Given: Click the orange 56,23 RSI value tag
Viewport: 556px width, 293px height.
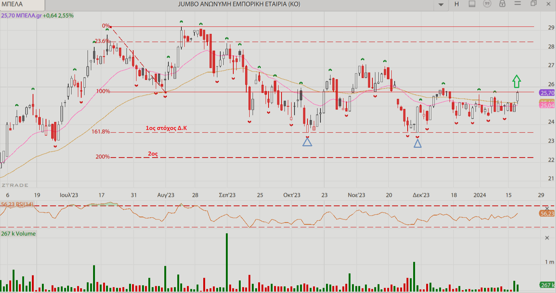Looking at the screenshot, I should (547, 214).
